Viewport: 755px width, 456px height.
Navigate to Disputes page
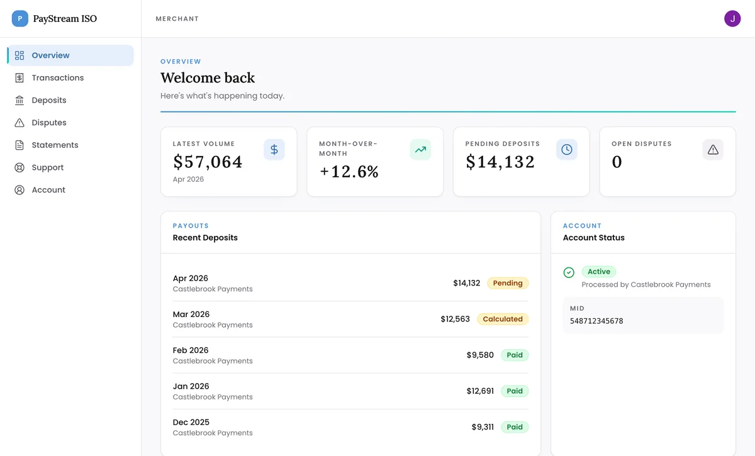(x=70, y=123)
